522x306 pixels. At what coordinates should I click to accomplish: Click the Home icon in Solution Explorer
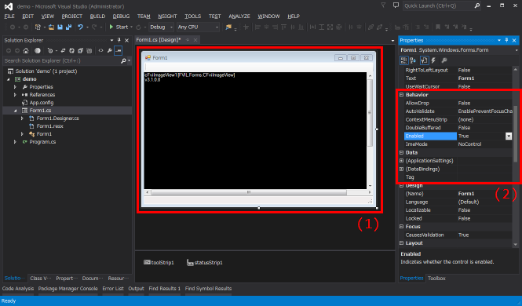(26, 50)
